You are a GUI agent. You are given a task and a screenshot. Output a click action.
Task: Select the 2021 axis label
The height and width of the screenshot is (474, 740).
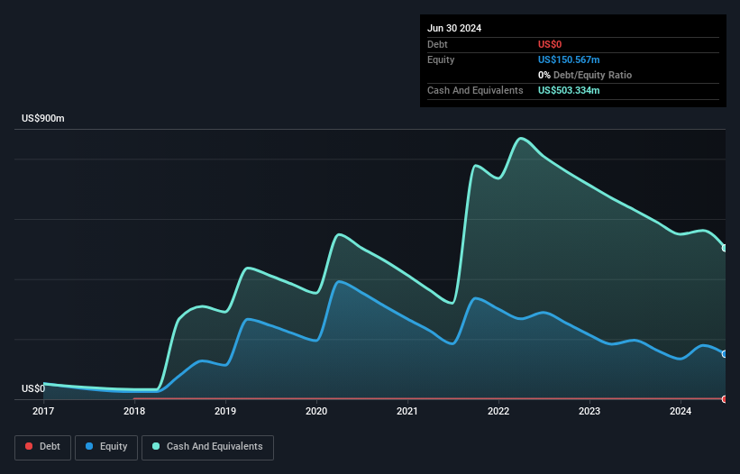click(407, 411)
